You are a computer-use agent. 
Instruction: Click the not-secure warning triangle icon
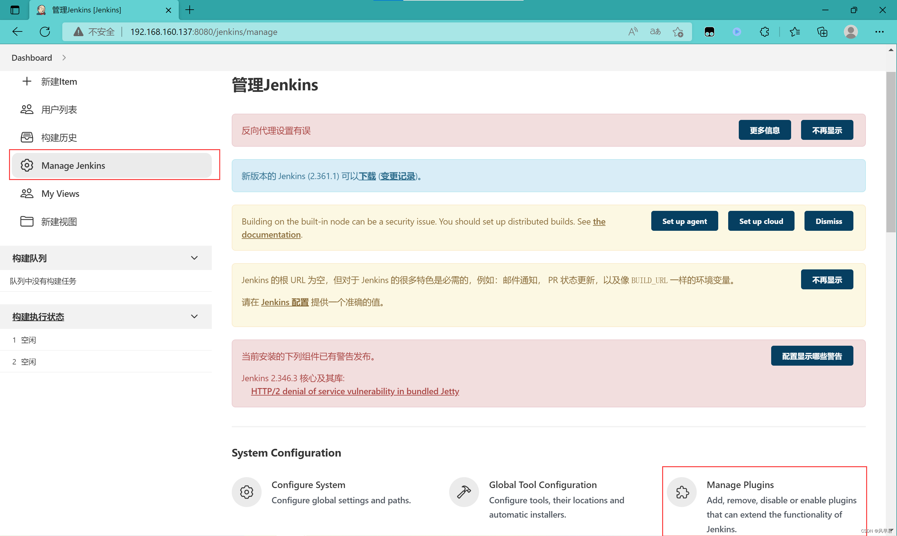[x=78, y=32]
